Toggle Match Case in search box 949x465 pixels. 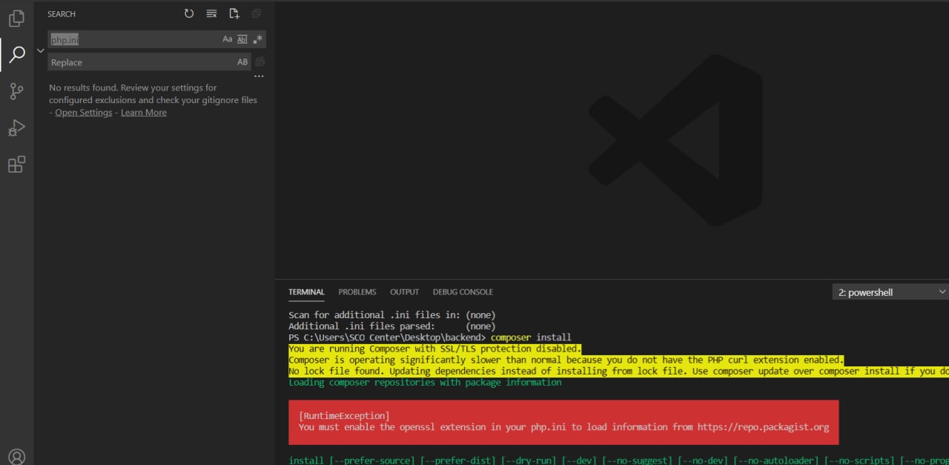[228, 39]
